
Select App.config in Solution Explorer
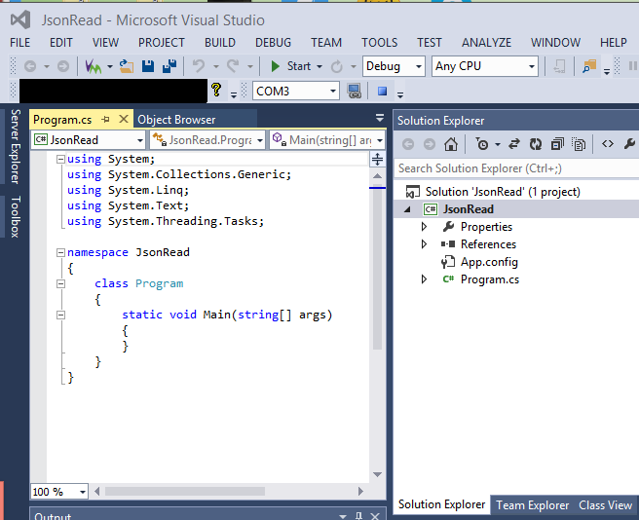coord(489,262)
